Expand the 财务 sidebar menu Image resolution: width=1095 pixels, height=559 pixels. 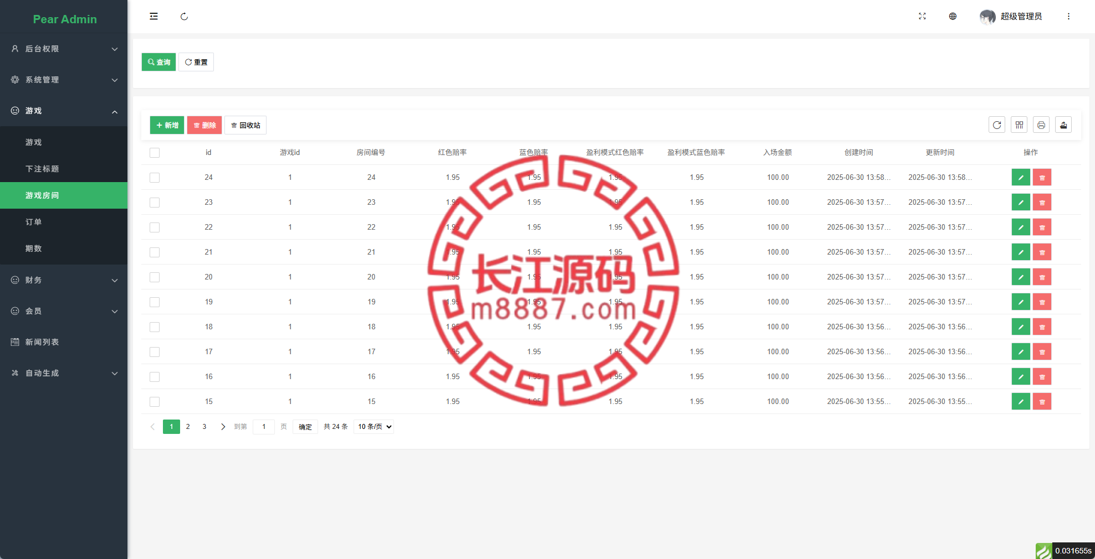tap(64, 280)
